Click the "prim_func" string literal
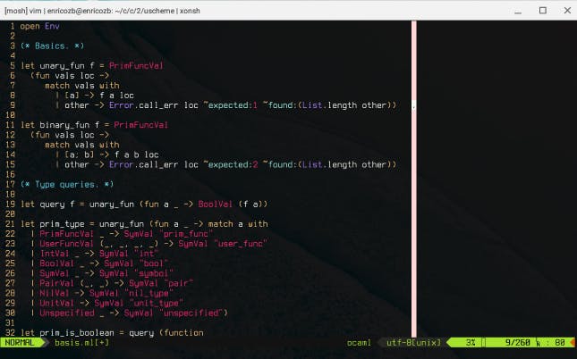Screen dimensions: 577x359 (186, 234)
